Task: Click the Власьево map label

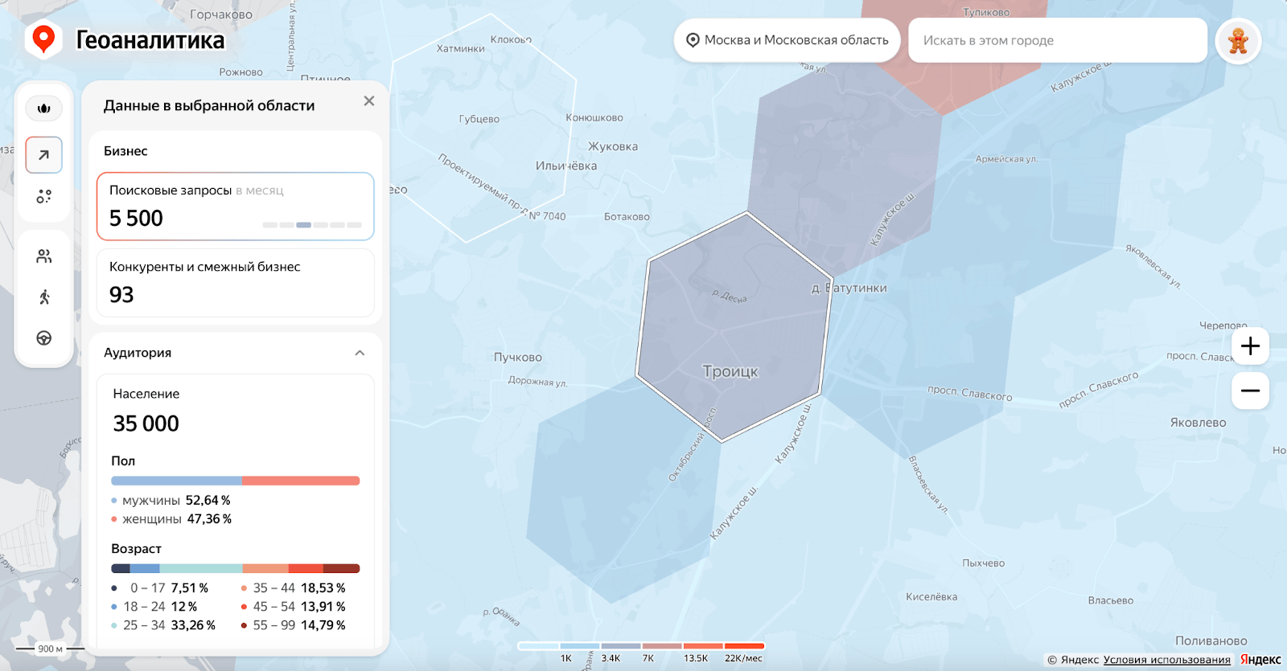Action: tap(1111, 600)
